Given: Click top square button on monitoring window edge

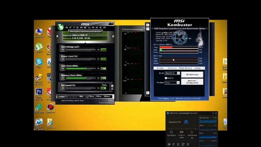Looking at the screenshot, I should pos(148,25).
